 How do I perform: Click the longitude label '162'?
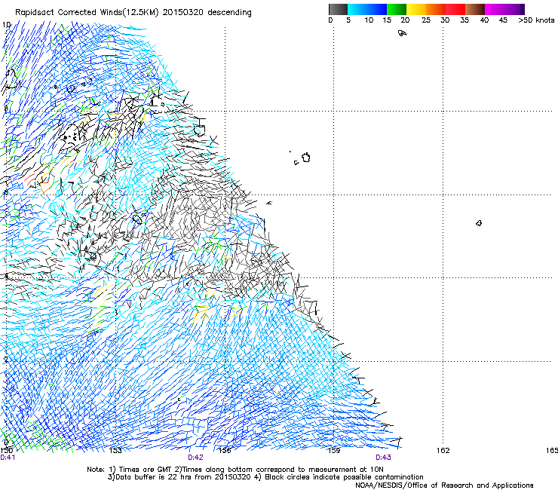point(443,451)
